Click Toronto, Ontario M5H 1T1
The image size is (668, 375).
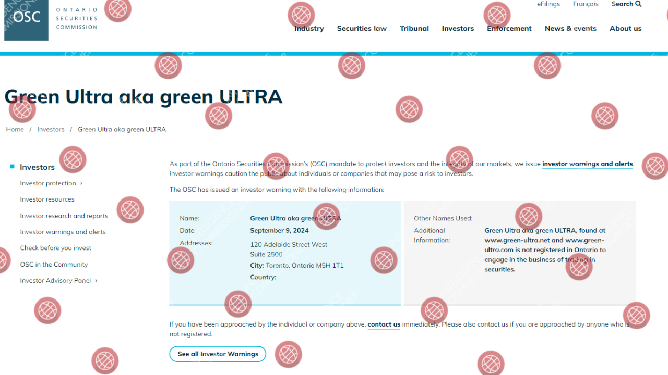pos(305,266)
